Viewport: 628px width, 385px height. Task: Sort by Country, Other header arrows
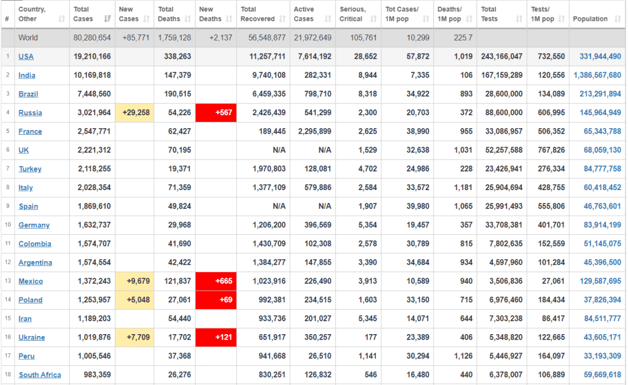pos(62,19)
